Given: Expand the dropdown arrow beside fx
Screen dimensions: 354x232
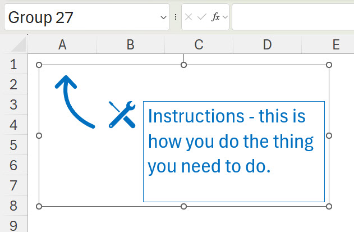Looking at the screenshot, I should click(226, 17).
